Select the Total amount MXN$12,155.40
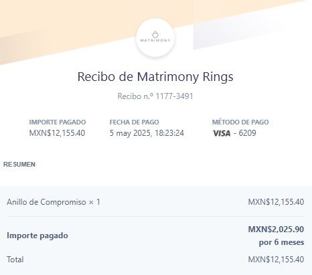Viewport: 312px width, 275px height. (276, 260)
